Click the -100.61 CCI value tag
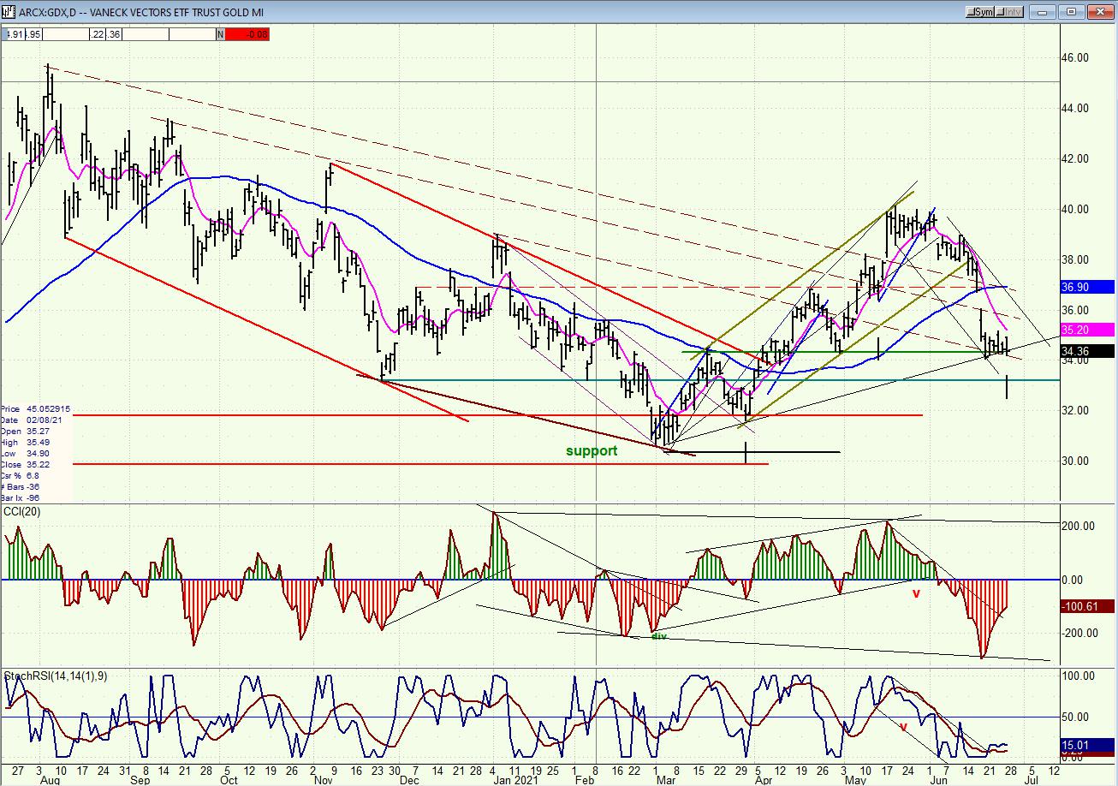The width and height of the screenshot is (1118, 786). tap(1089, 606)
